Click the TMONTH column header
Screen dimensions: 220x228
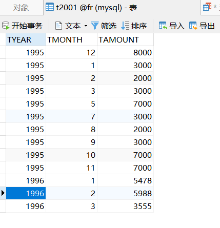coord(71,40)
